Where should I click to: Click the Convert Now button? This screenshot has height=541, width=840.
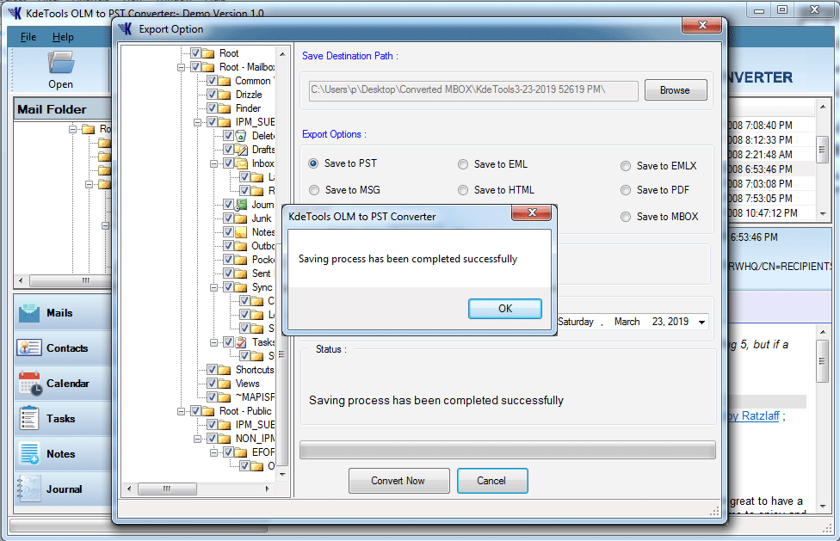point(398,481)
